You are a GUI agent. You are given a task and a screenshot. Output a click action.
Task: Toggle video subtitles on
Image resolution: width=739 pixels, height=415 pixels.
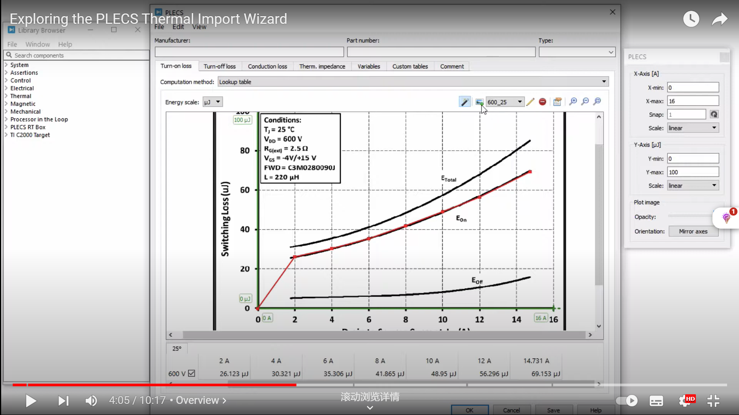[x=656, y=401]
